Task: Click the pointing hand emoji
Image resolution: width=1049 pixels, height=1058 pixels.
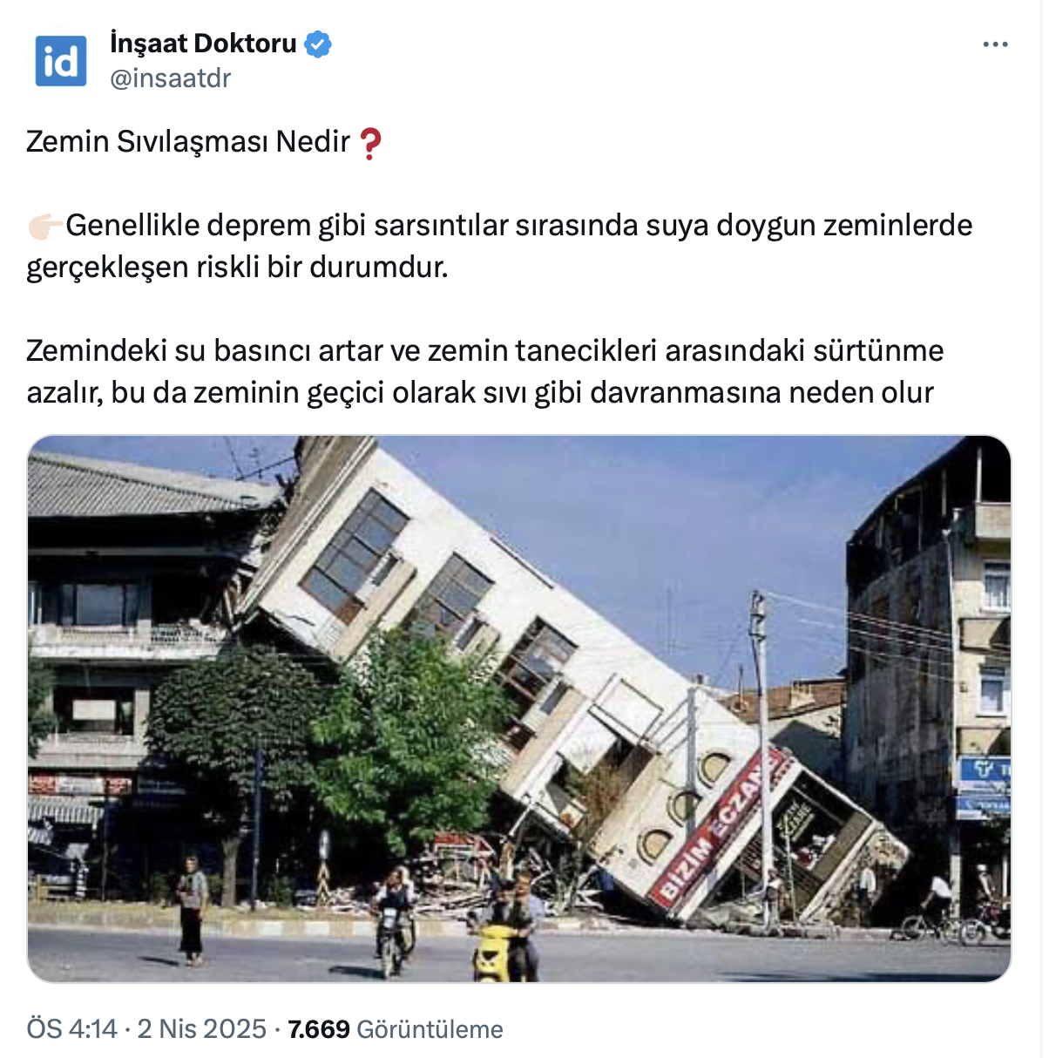Action: pyautogui.click(x=45, y=226)
